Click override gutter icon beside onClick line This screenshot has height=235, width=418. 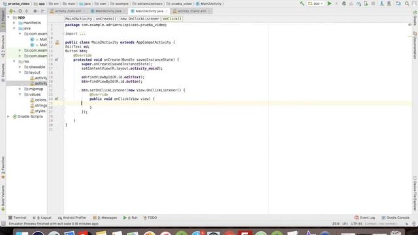click(57, 99)
